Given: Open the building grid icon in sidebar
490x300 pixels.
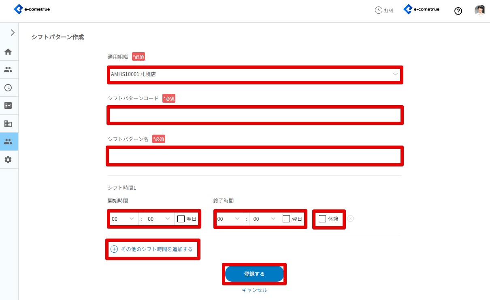Looking at the screenshot, I should (8, 124).
